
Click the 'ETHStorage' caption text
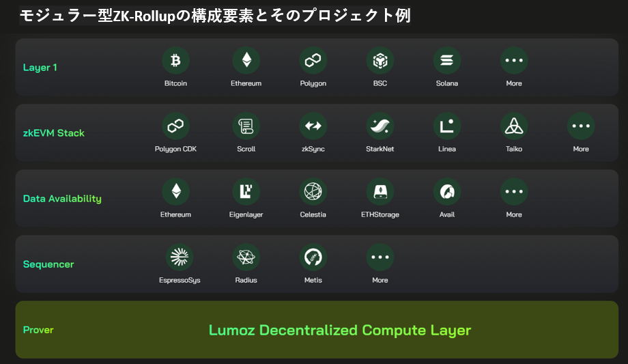[380, 214]
